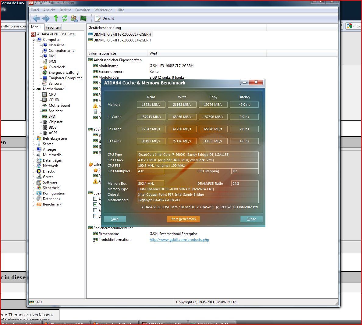Image resolution: width=362 pixels, height=325 pixels.
Task: Click the DMI icon in tree
Action: (x=45, y=56)
